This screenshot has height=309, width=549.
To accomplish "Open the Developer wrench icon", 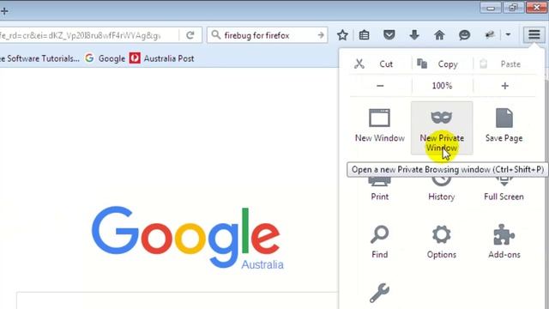I will tap(380, 293).
